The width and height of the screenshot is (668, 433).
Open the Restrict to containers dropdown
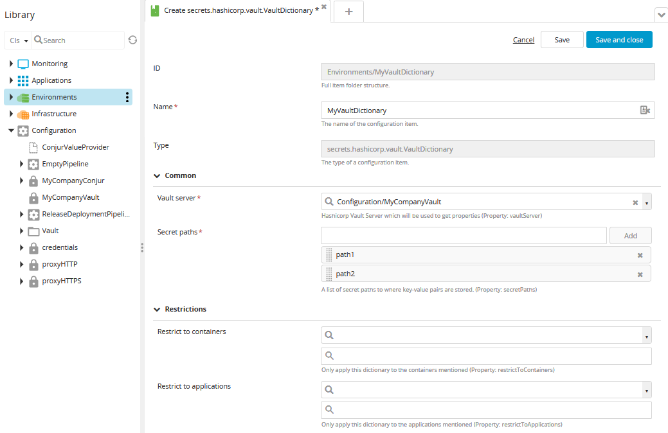coord(646,335)
